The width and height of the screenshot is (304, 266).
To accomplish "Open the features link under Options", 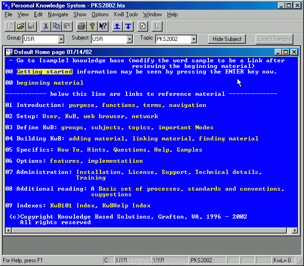I will 65,161.
